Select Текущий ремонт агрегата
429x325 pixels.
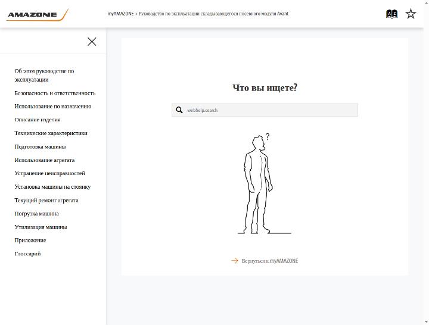coord(46,200)
